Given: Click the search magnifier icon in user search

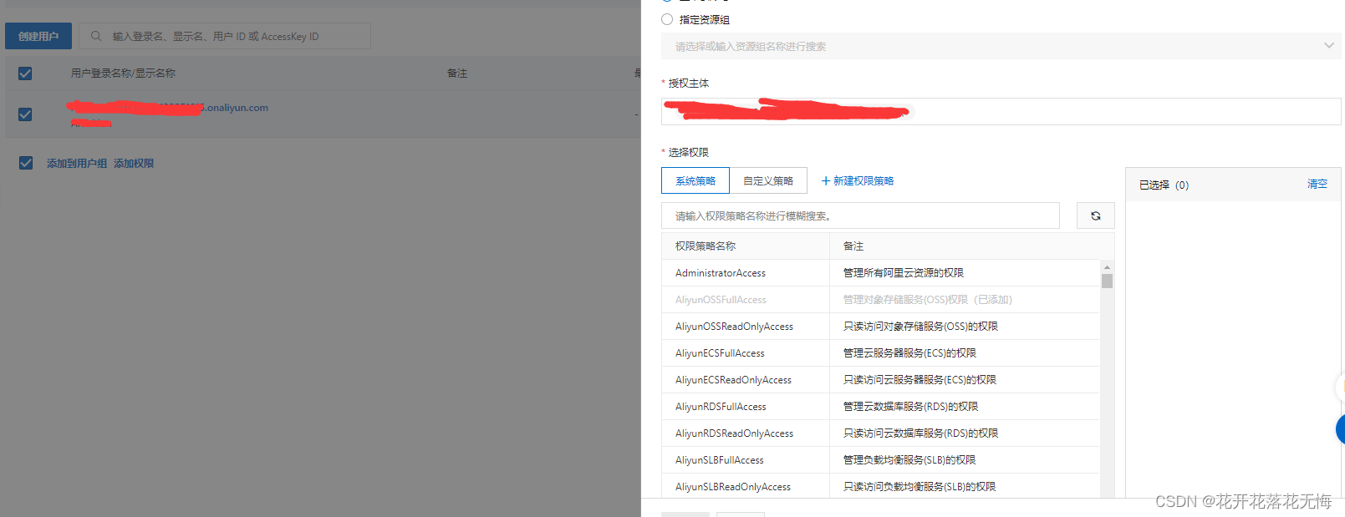Looking at the screenshot, I should [96, 36].
